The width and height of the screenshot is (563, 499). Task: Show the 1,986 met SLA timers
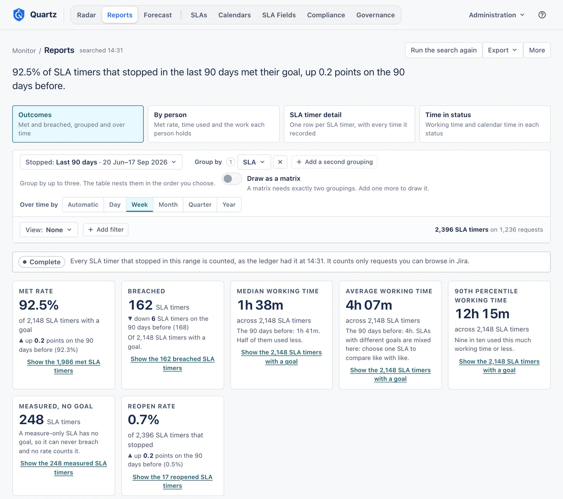(64, 366)
